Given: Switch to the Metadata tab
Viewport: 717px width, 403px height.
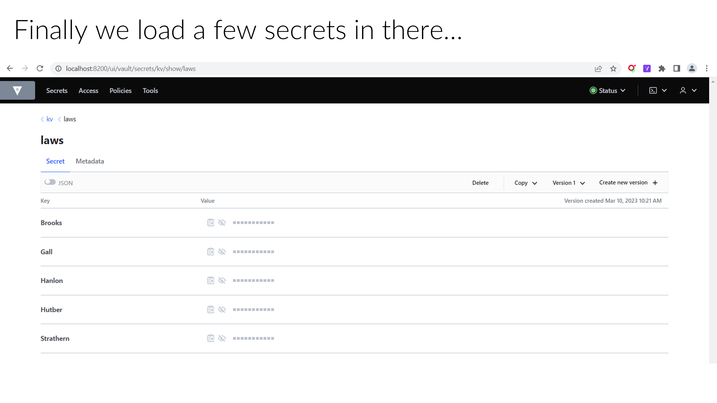Looking at the screenshot, I should (90, 161).
